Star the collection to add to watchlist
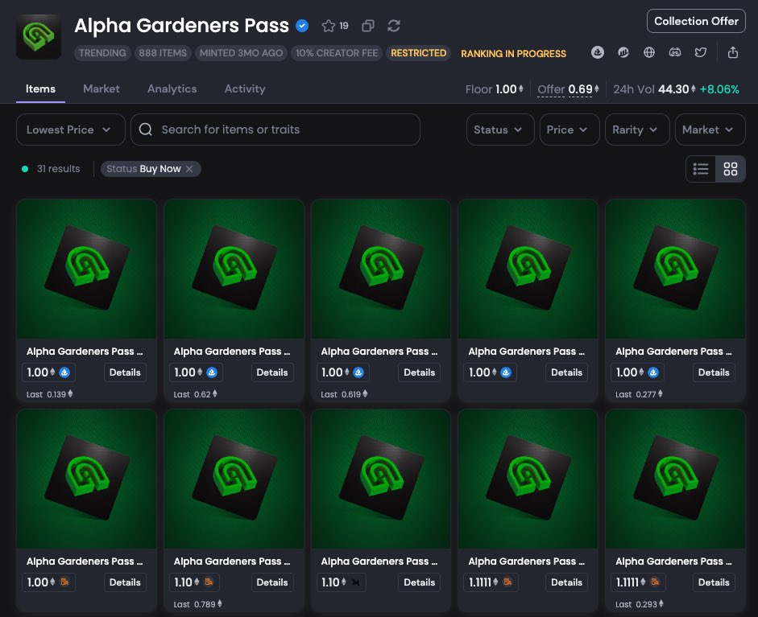 327,25
